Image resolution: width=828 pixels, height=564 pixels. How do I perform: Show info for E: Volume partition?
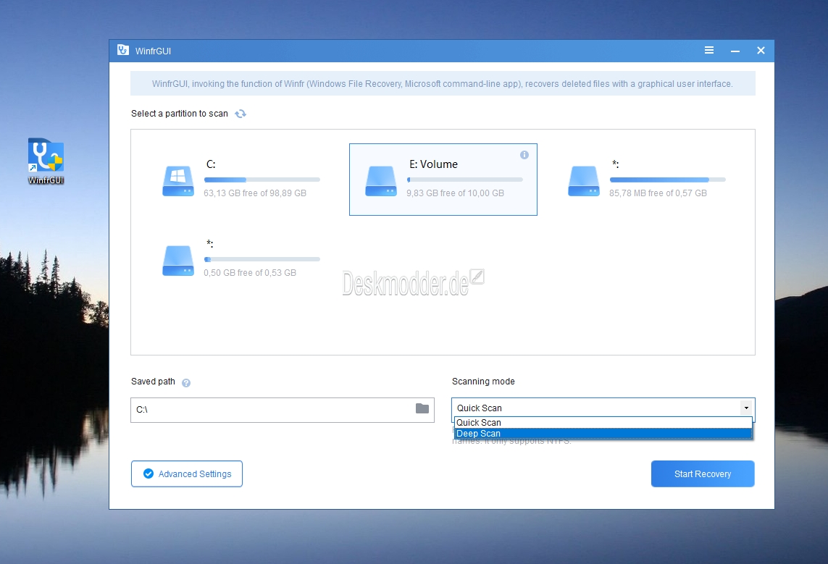click(x=524, y=155)
